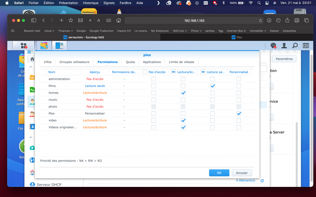Open the DSM main menu icon
This screenshot has height=197, width=316.
(24, 46)
